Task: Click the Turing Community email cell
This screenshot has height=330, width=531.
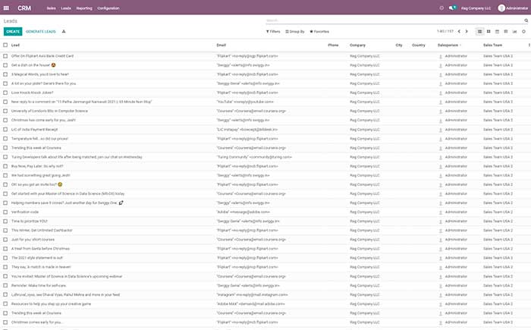Action: [x=254, y=157]
